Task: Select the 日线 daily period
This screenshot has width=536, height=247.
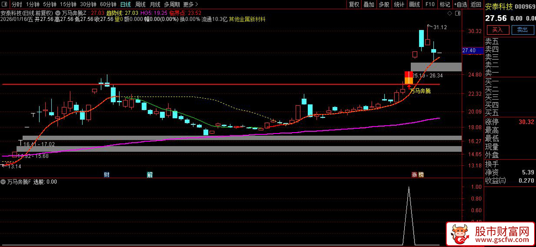Action: tap(125, 4)
